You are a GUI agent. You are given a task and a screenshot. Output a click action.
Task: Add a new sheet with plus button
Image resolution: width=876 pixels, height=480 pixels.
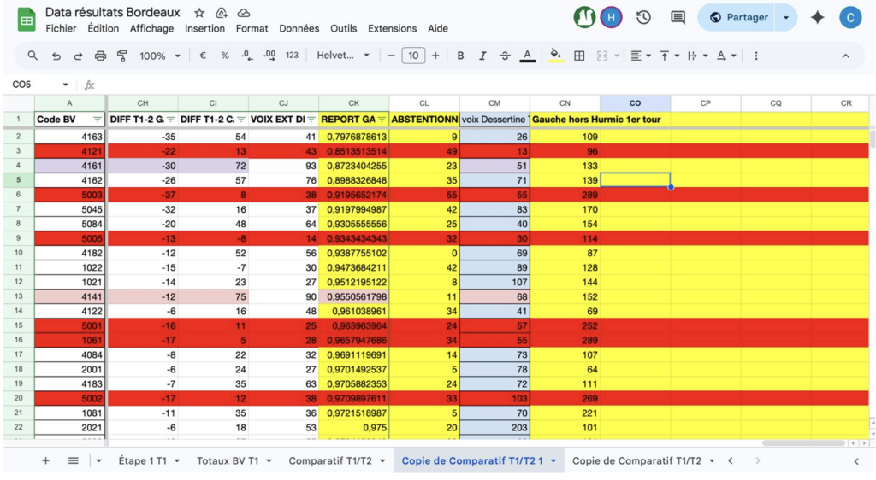point(46,460)
